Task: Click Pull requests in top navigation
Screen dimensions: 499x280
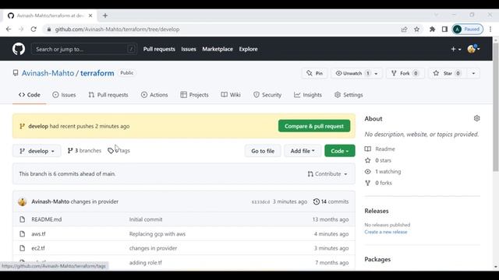Action: coord(159,49)
